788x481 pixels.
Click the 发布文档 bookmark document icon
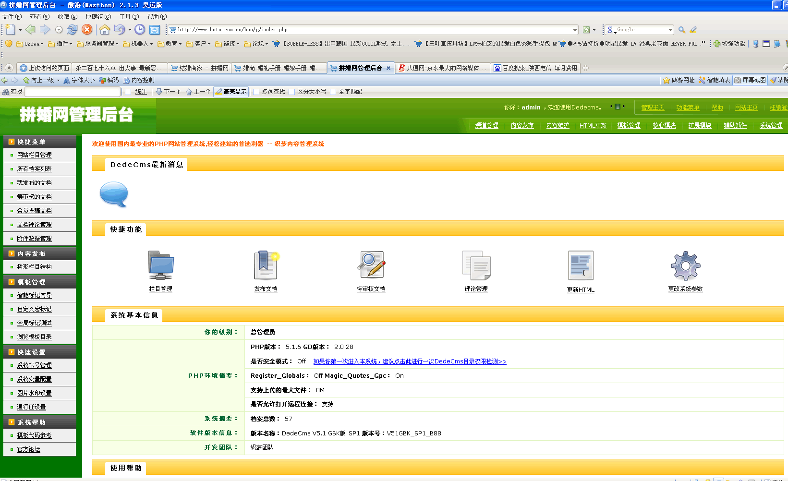pyautogui.click(x=266, y=265)
